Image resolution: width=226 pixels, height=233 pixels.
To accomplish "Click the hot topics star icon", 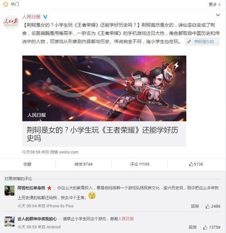I will point(6,4).
